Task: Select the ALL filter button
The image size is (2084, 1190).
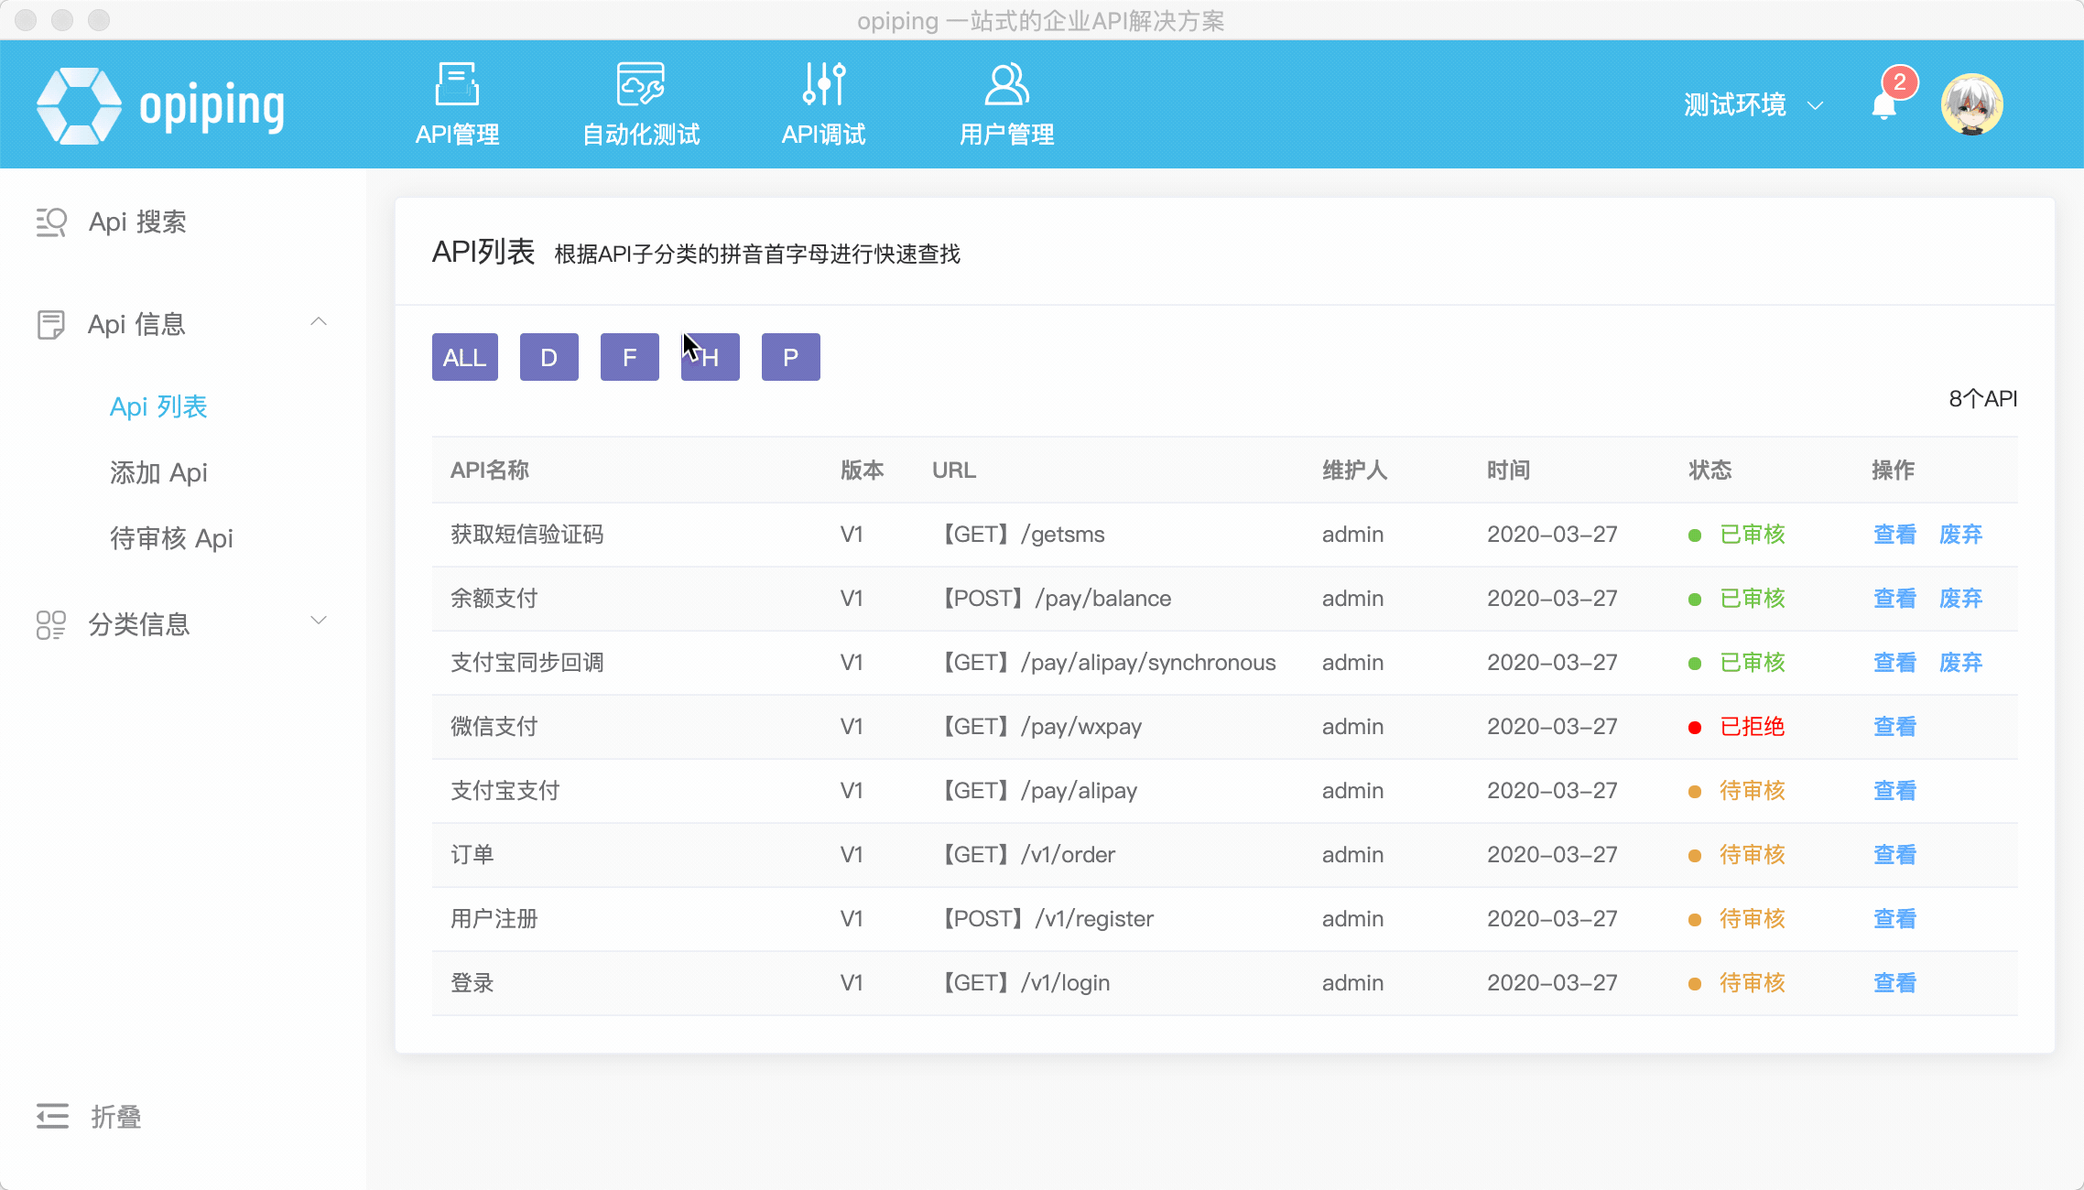Action: click(464, 357)
